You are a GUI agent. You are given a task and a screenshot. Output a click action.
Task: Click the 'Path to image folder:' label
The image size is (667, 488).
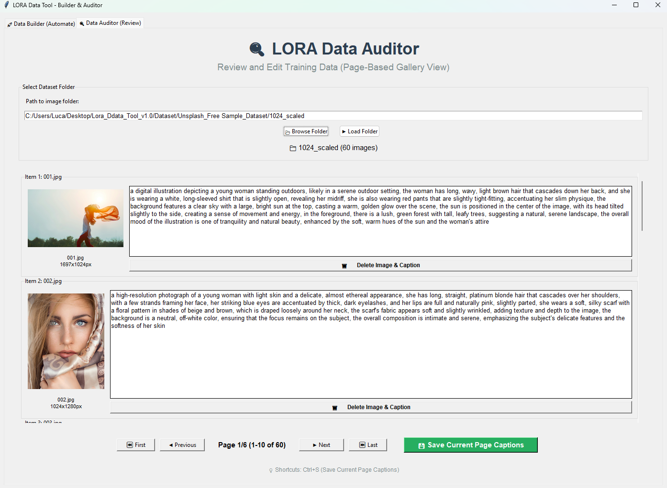tap(52, 101)
